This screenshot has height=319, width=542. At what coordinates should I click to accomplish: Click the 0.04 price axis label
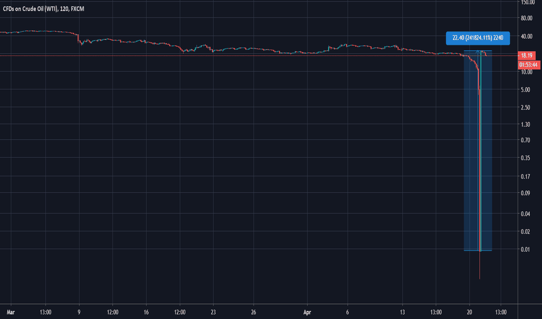(525, 214)
